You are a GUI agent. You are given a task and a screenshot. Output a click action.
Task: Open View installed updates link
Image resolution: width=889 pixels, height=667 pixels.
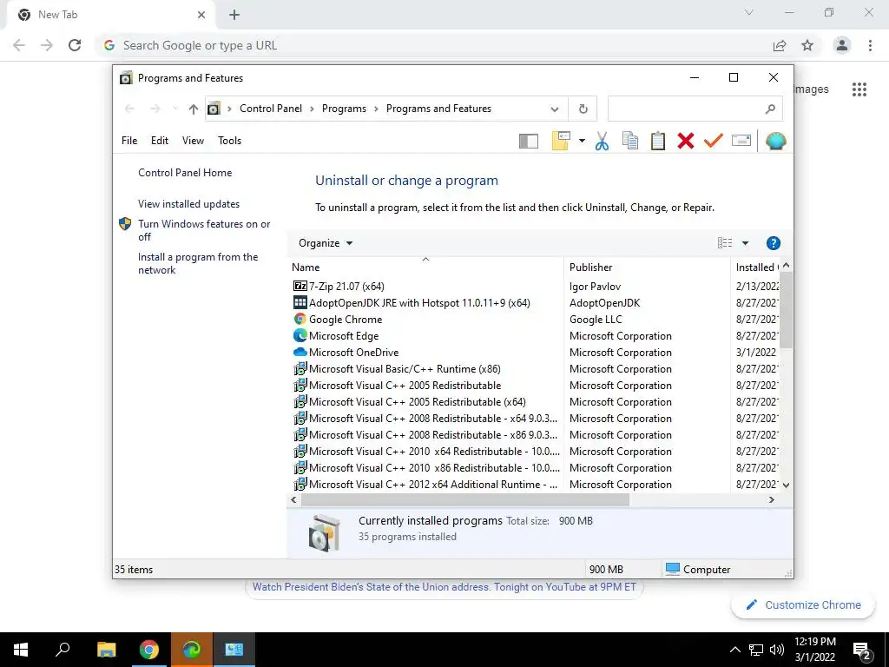click(x=188, y=203)
